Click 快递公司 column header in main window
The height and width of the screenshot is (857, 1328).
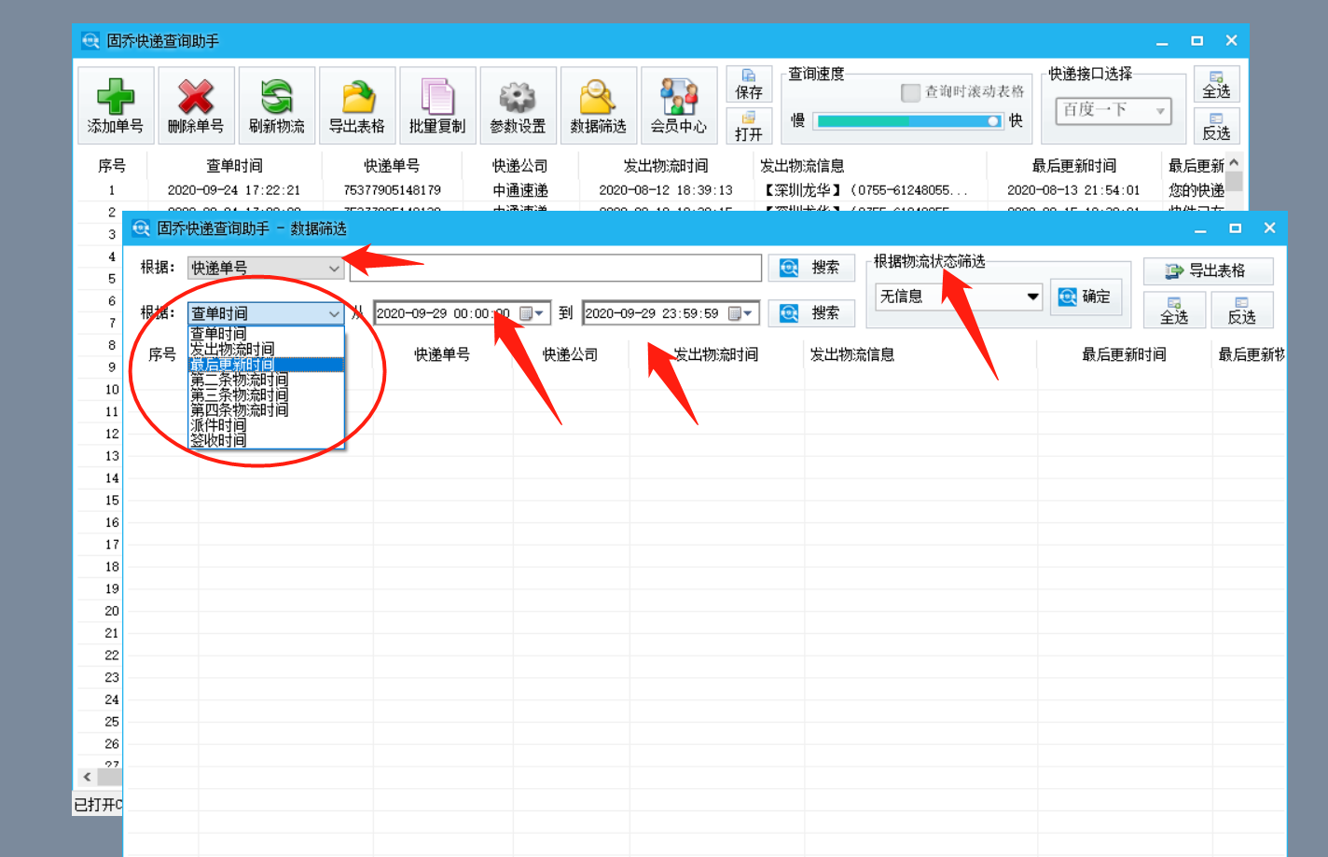click(520, 166)
